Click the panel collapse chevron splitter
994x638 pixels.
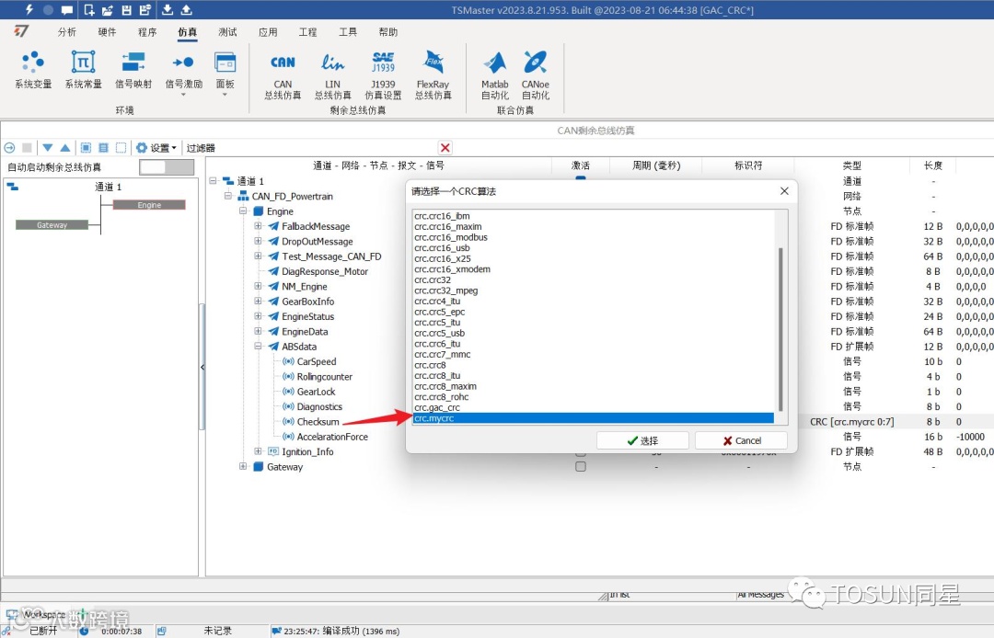tap(202, 367)
